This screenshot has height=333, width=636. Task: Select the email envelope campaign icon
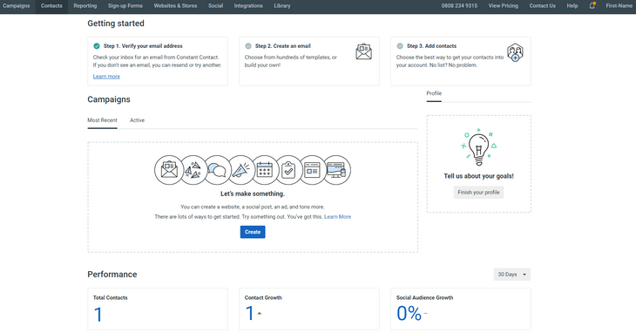(169, 170)
